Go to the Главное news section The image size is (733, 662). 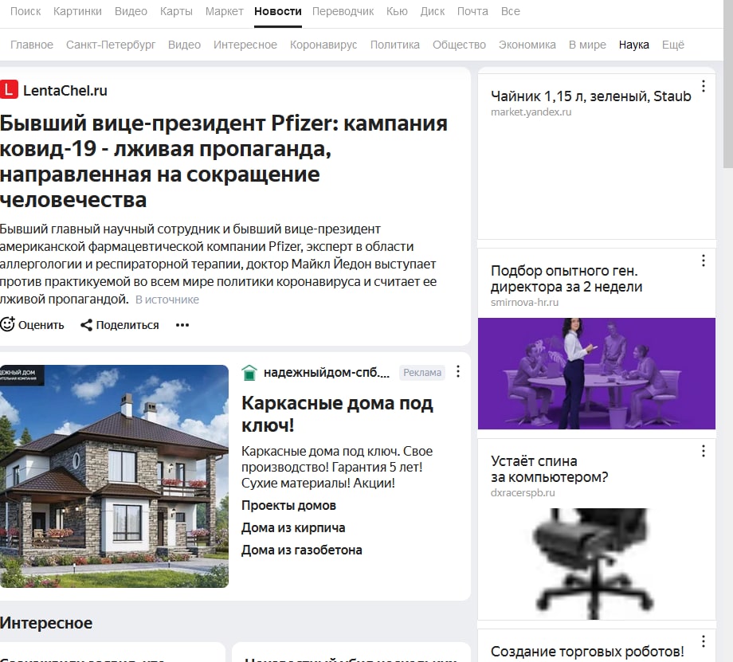[x=32, y=45]
